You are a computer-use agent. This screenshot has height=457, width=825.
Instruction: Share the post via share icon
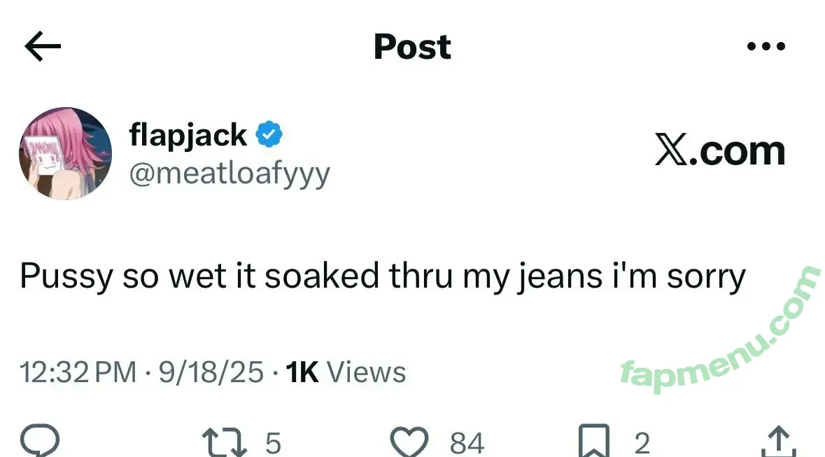click(x=777, y=442)
